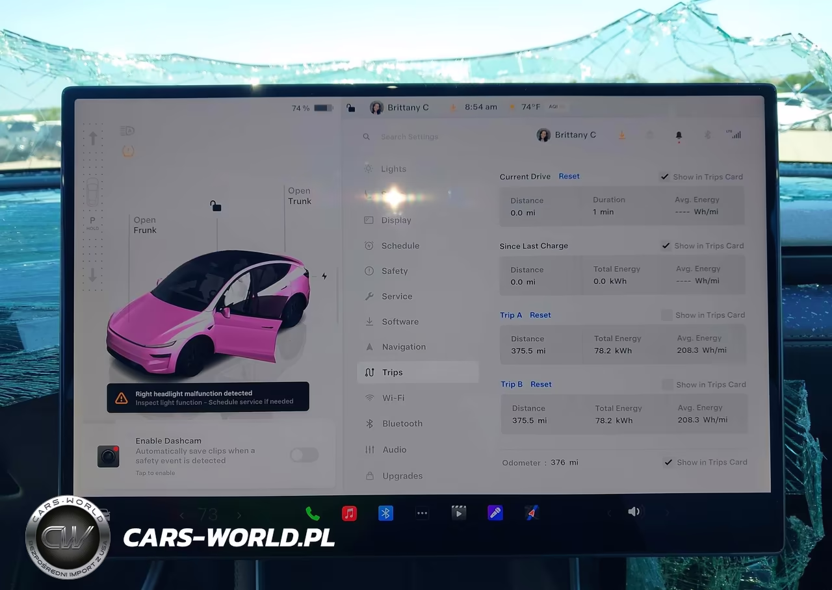
Task: Open the Theater video app in the dock
Action: tap(459, 513)
